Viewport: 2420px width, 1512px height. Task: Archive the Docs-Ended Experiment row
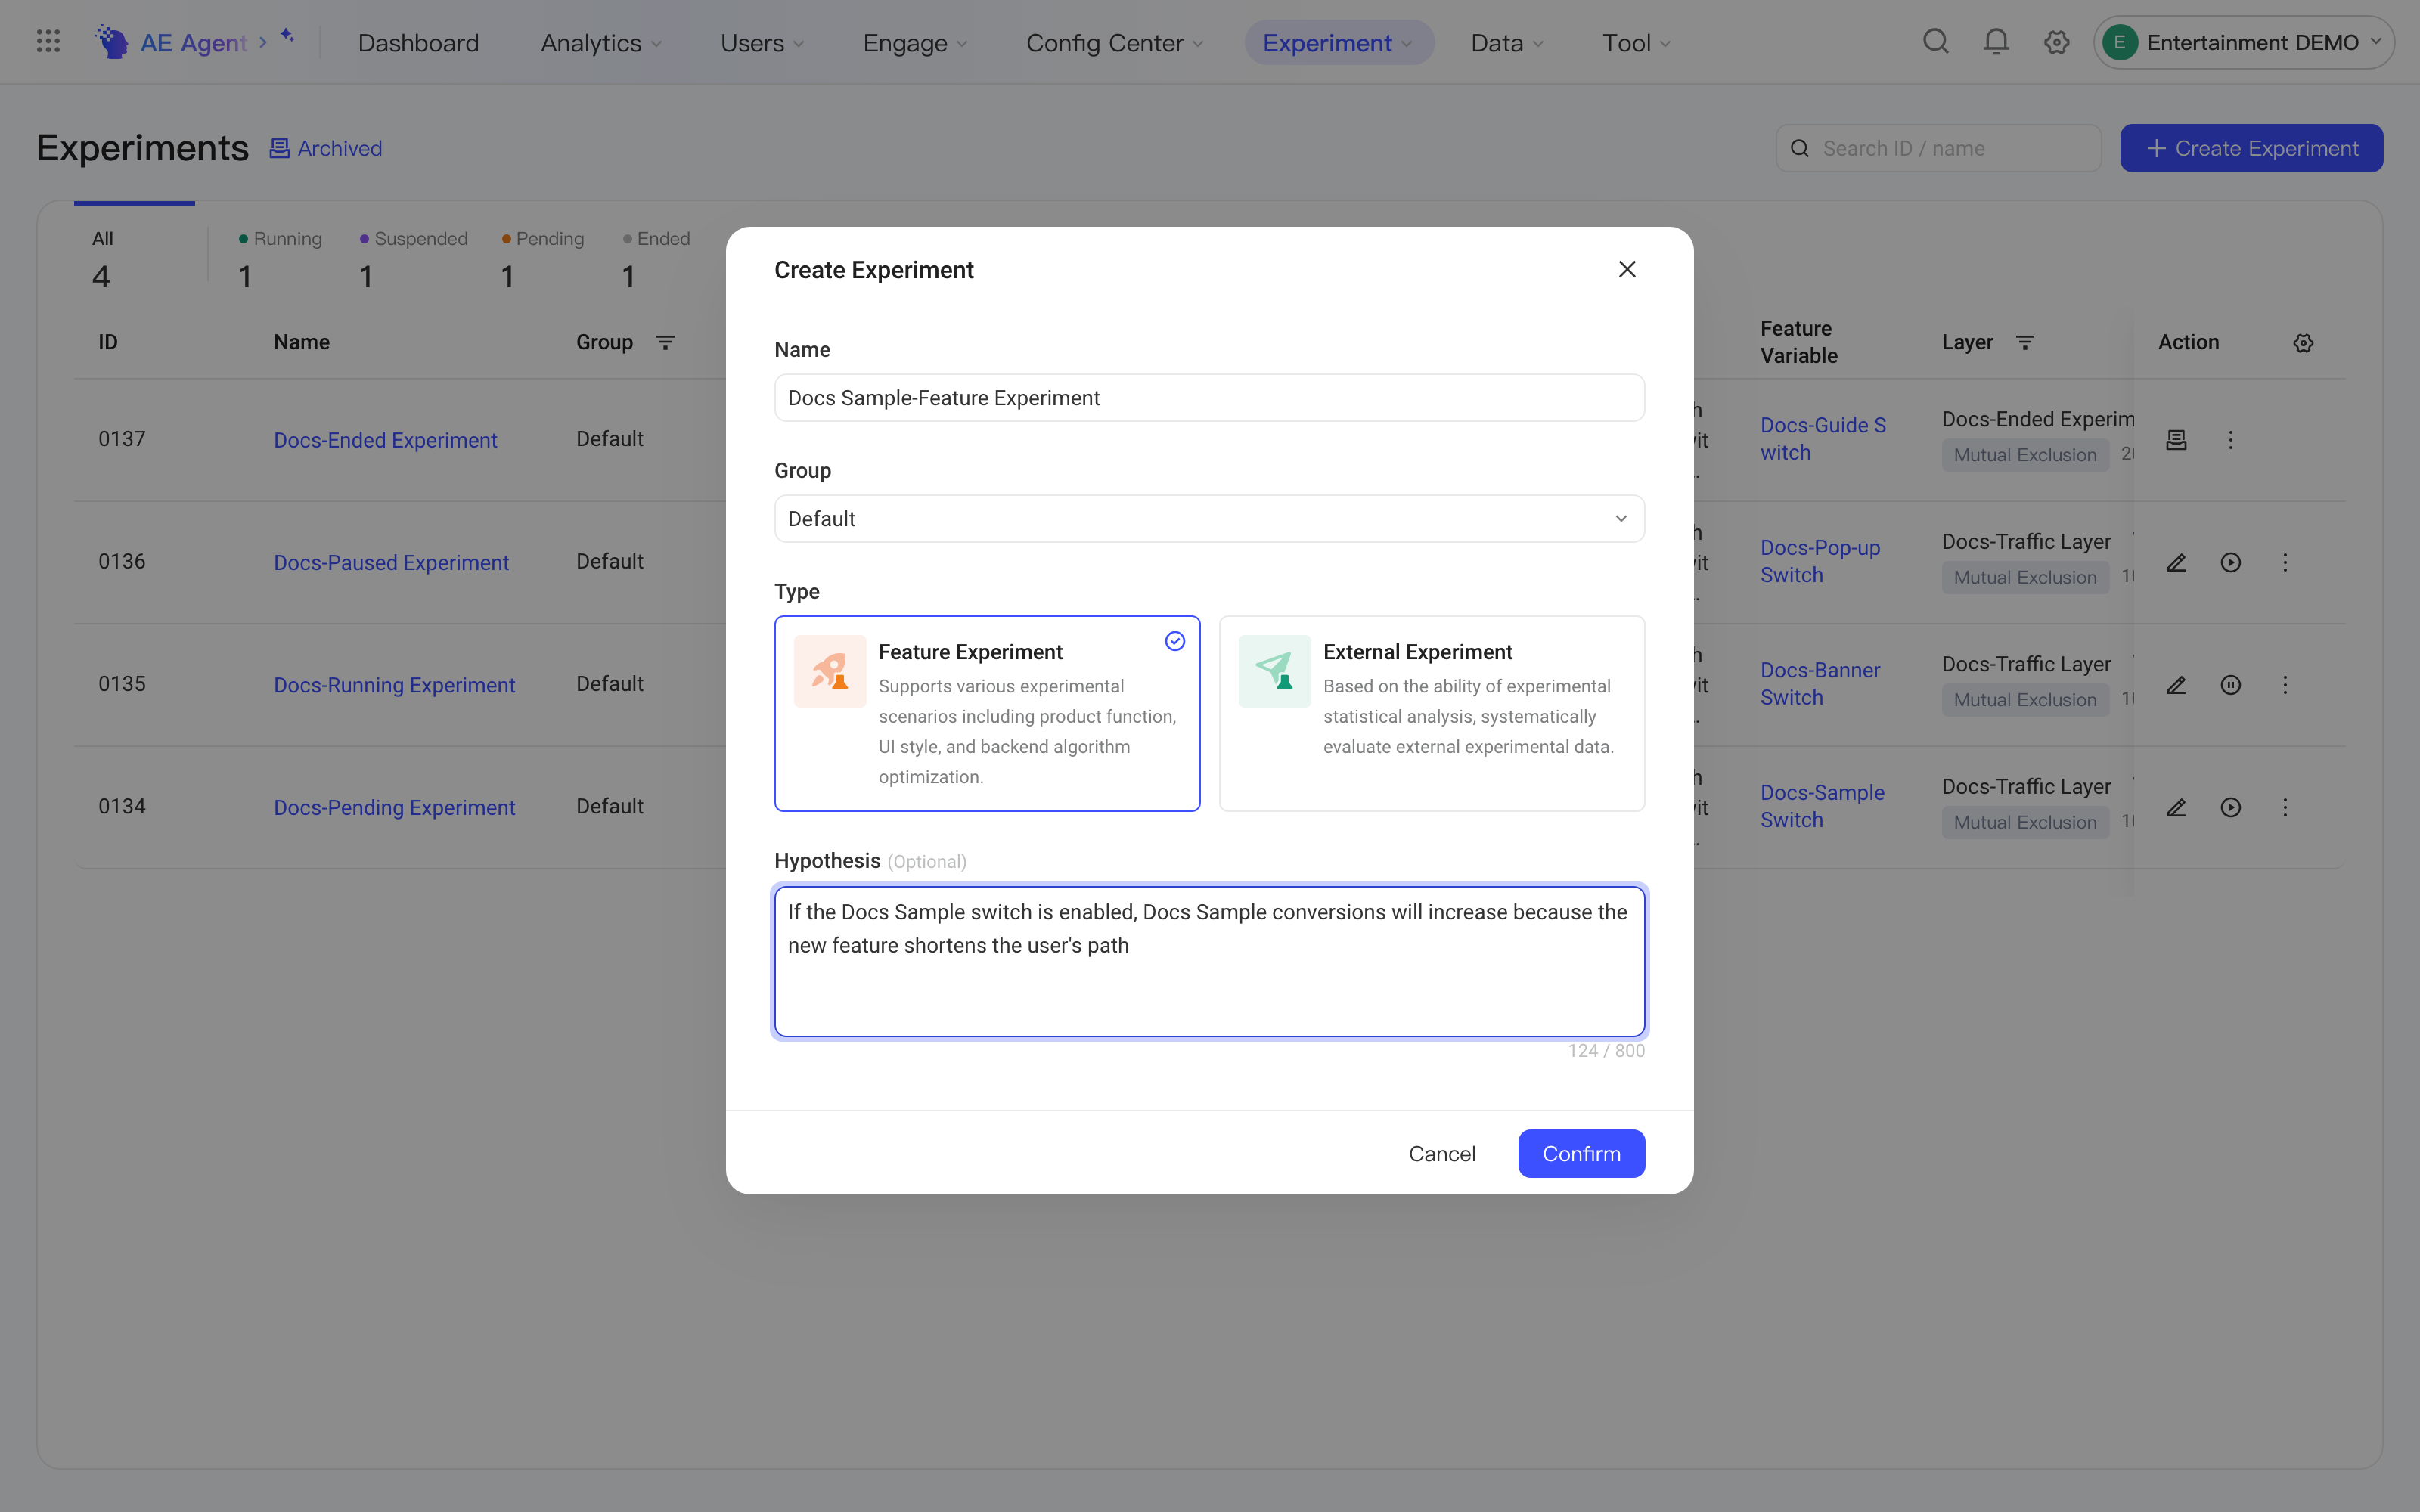point(2176,440)
